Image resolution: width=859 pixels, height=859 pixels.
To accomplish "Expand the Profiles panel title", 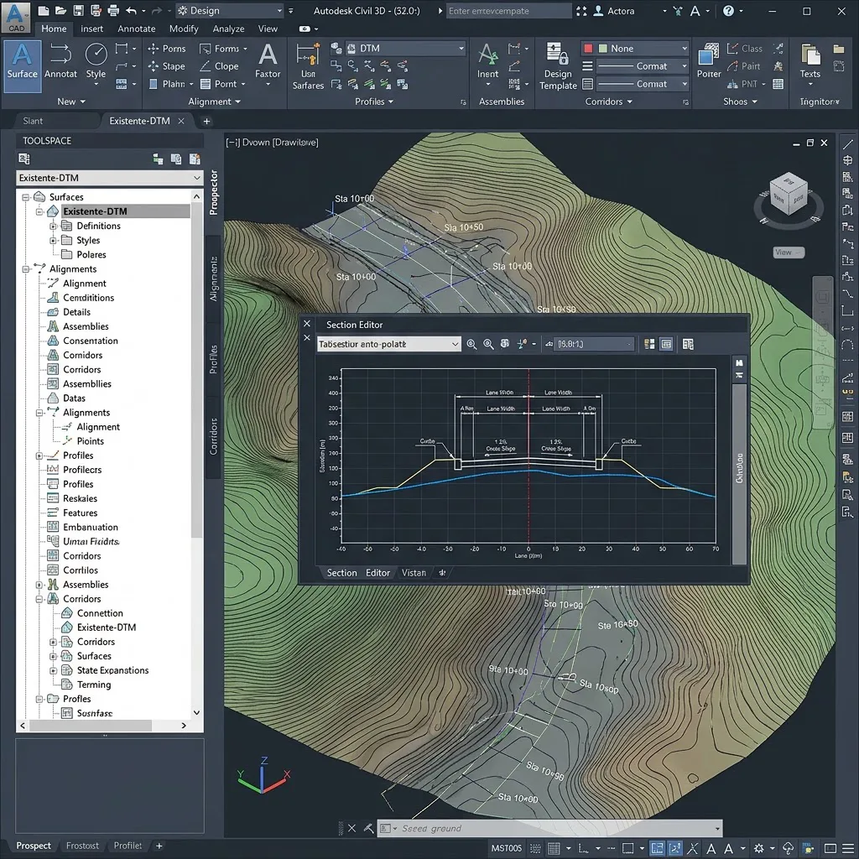I will click(x=373, y=102).
